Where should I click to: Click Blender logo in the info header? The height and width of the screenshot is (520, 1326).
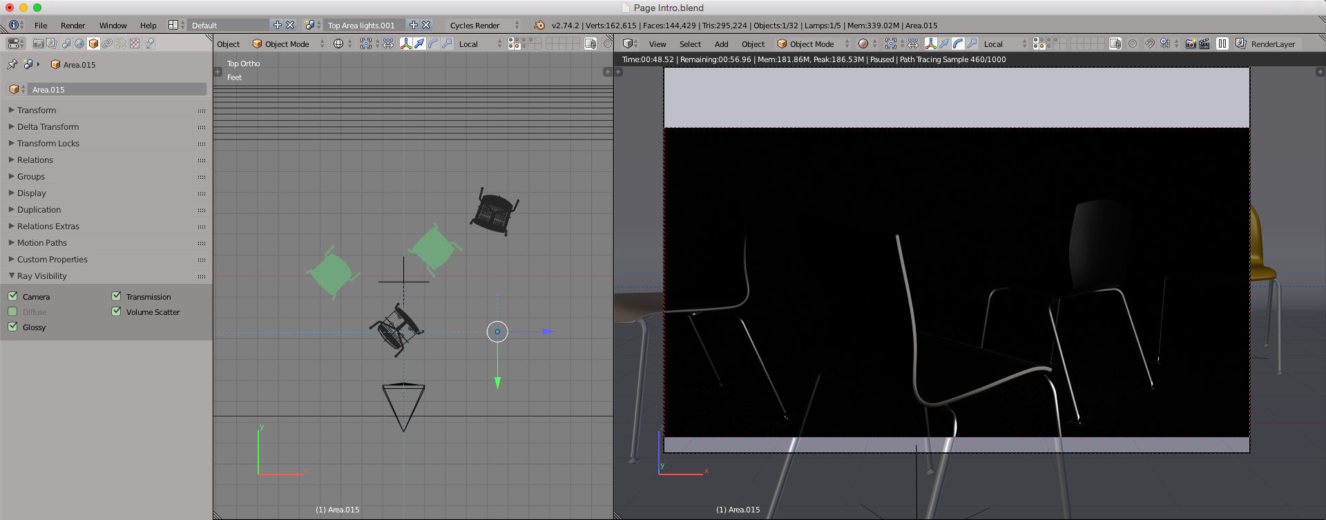coord(539,26)
